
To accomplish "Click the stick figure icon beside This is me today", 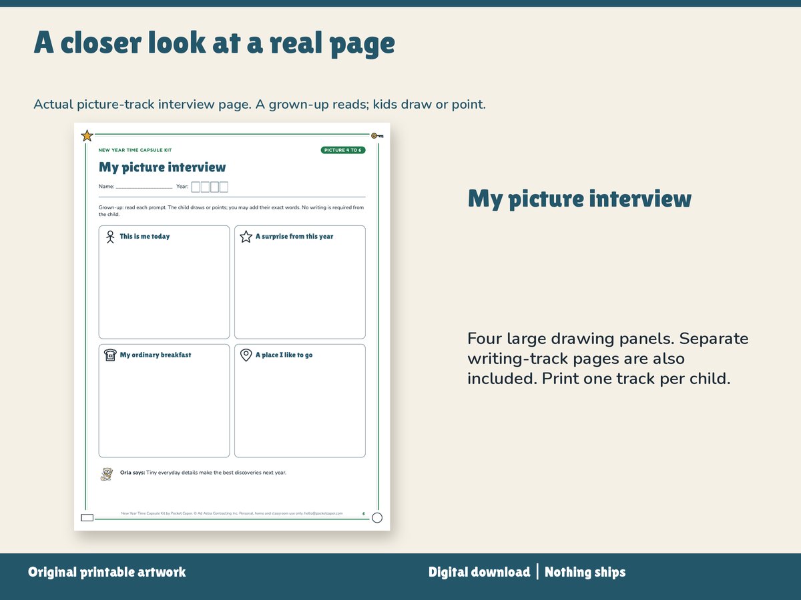I will 110,237.
